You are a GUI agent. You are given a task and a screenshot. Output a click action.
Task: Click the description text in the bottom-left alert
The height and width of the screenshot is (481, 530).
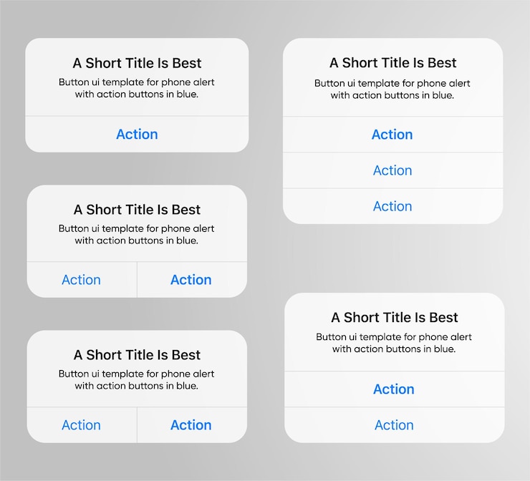pyautogui.click(x=136, y=379)
